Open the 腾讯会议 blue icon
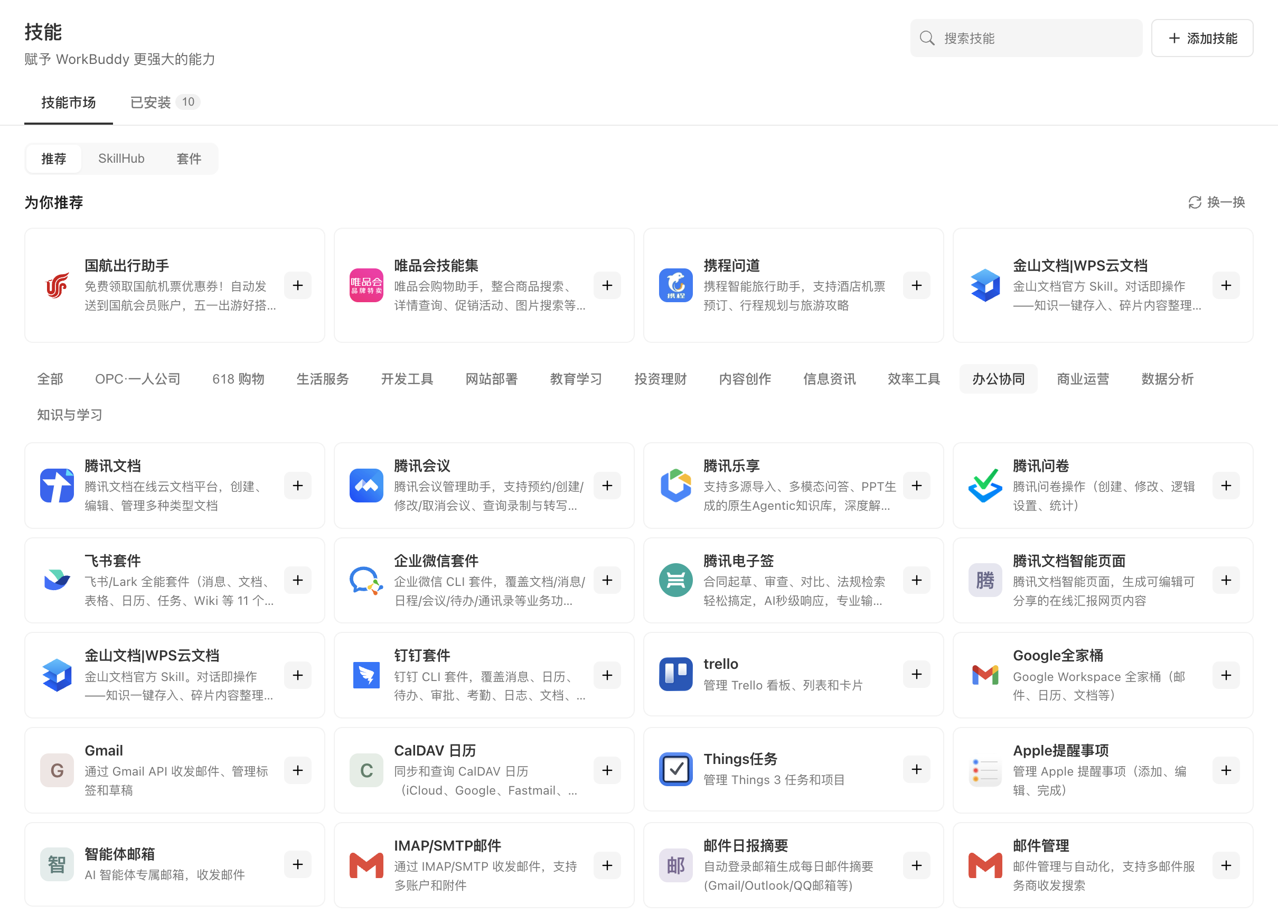 (x=366, y=486)
